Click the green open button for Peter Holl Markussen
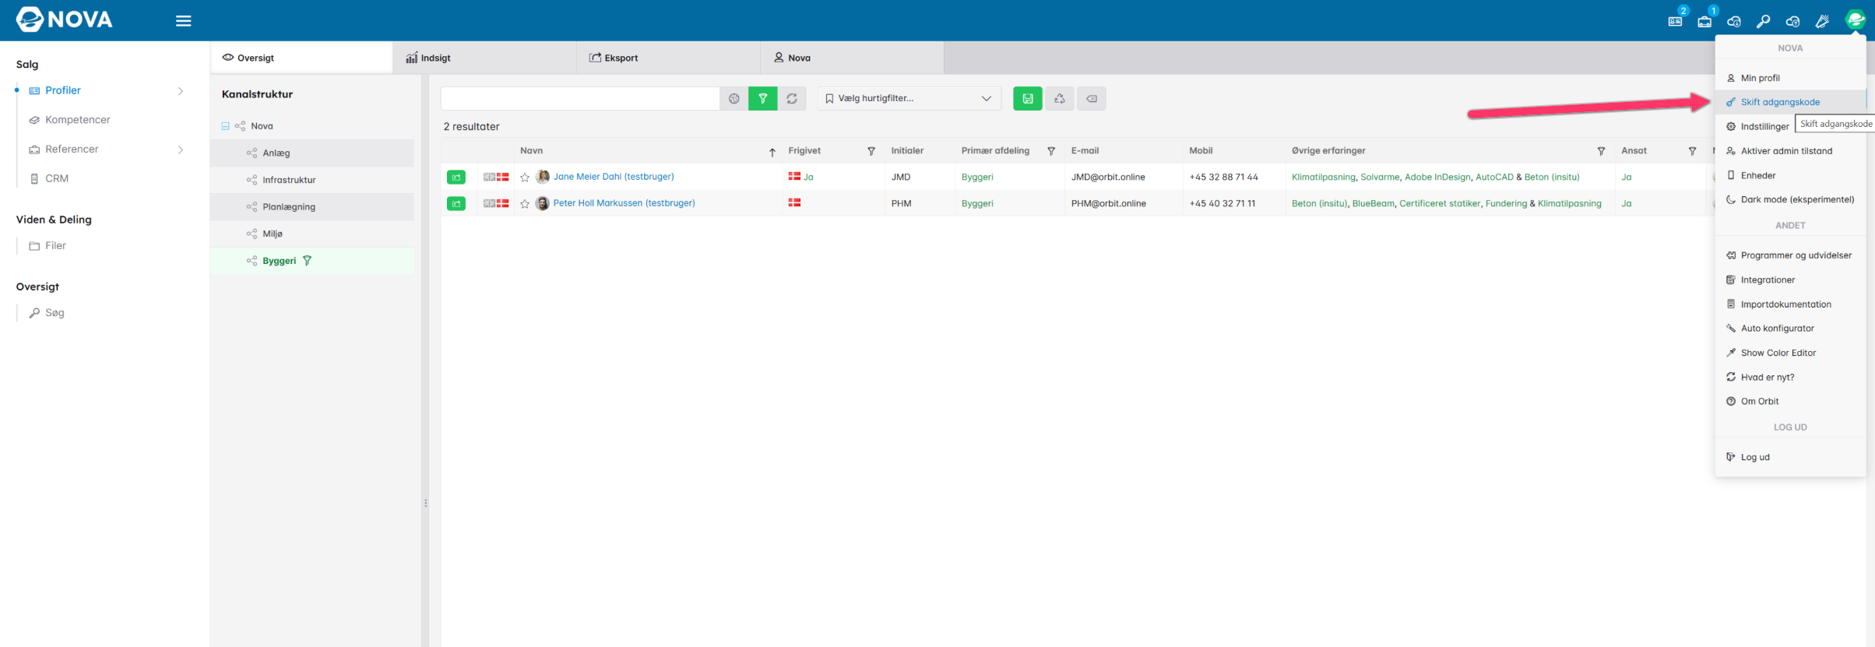Viewport: 1875px width, 647px height. [x=456, y=204]
